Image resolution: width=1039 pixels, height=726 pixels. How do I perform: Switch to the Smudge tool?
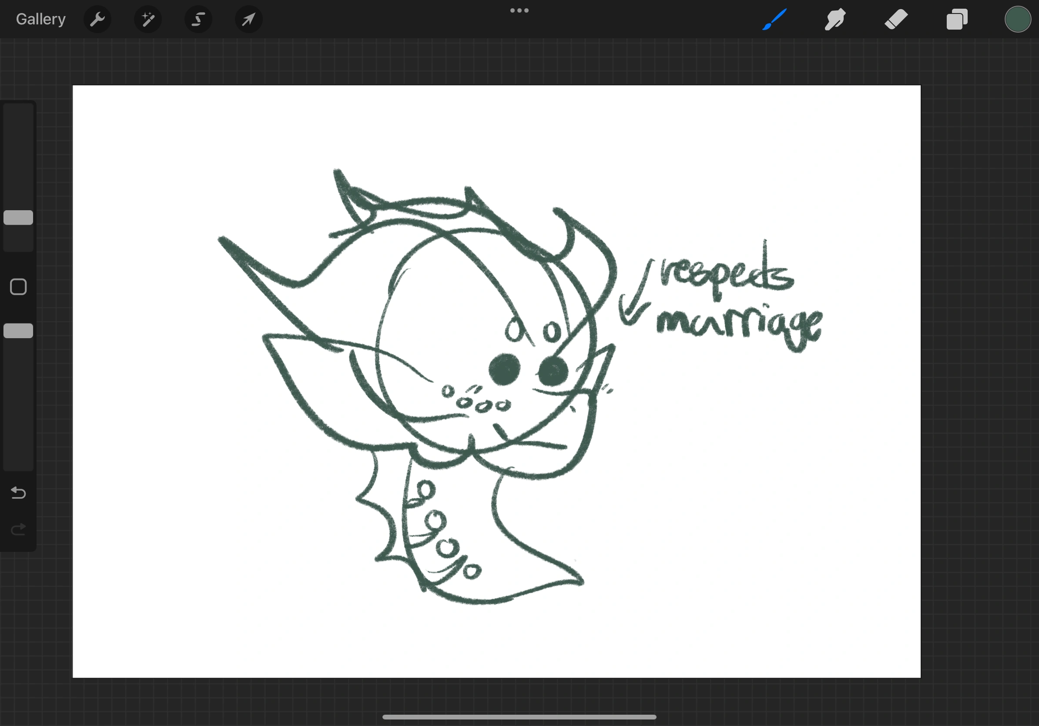point(835,19)
